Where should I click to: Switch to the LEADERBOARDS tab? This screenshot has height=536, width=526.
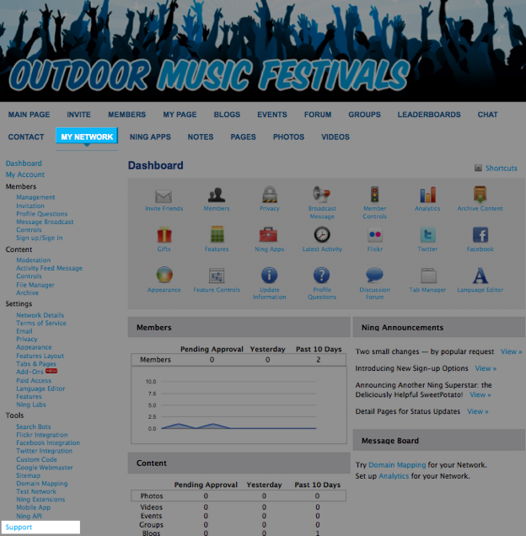[429, 115]
